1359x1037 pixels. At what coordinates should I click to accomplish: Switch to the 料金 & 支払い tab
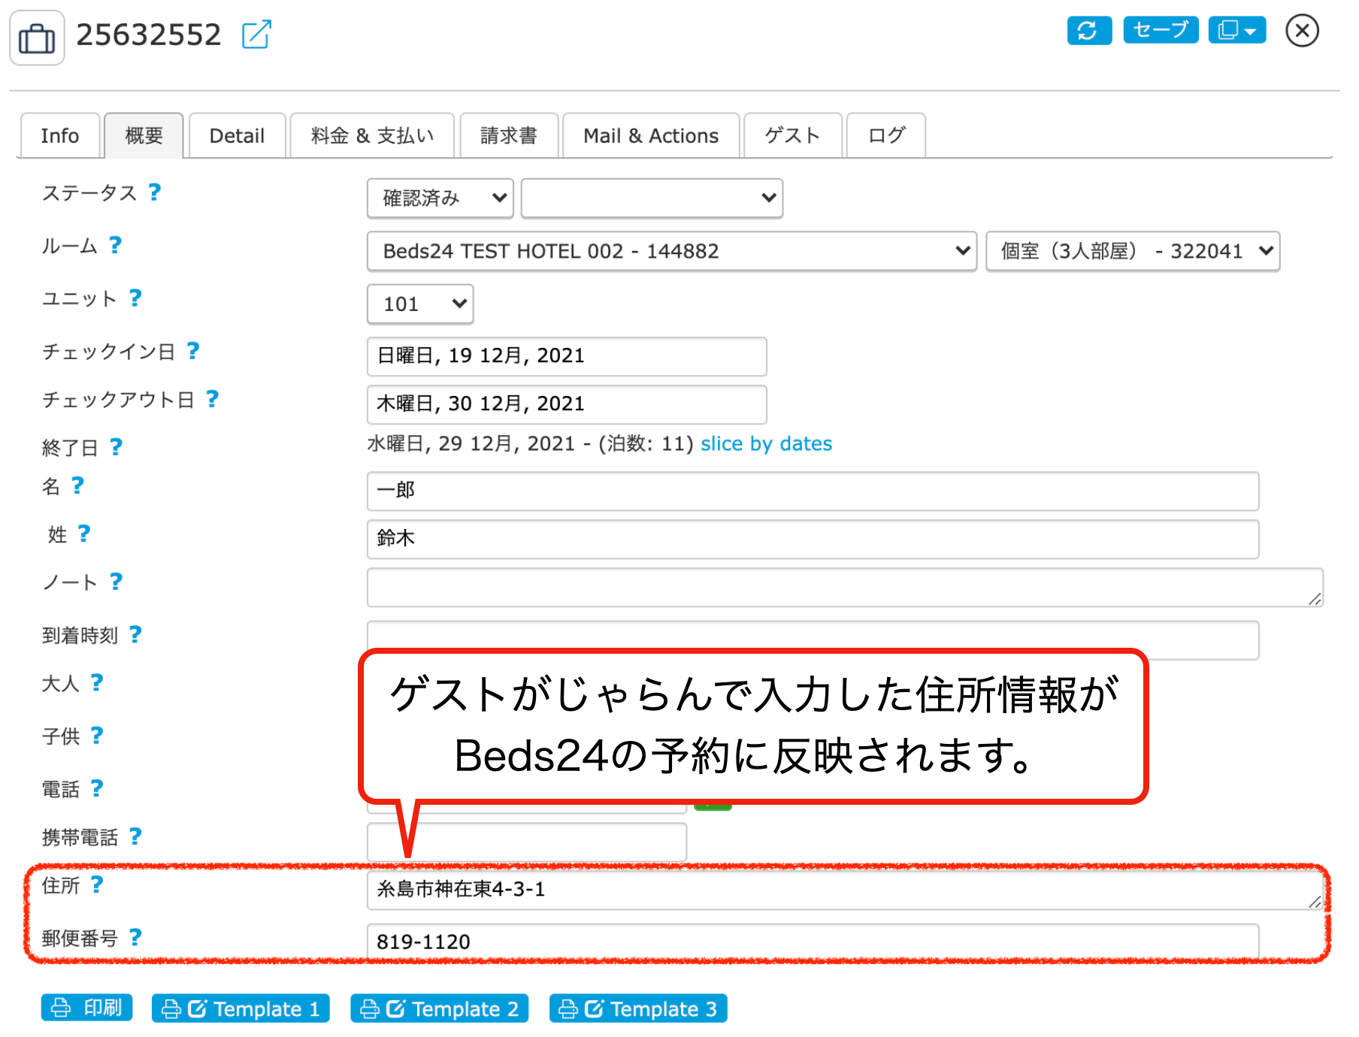pos(372,136)
